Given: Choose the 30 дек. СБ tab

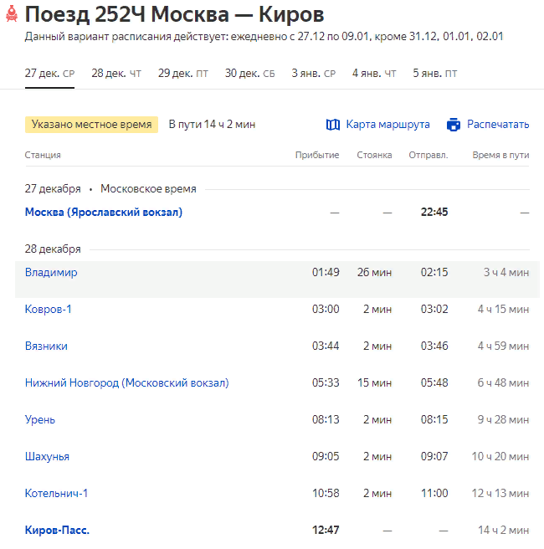Looking at the screenshot, I should [x=249, y=74].
